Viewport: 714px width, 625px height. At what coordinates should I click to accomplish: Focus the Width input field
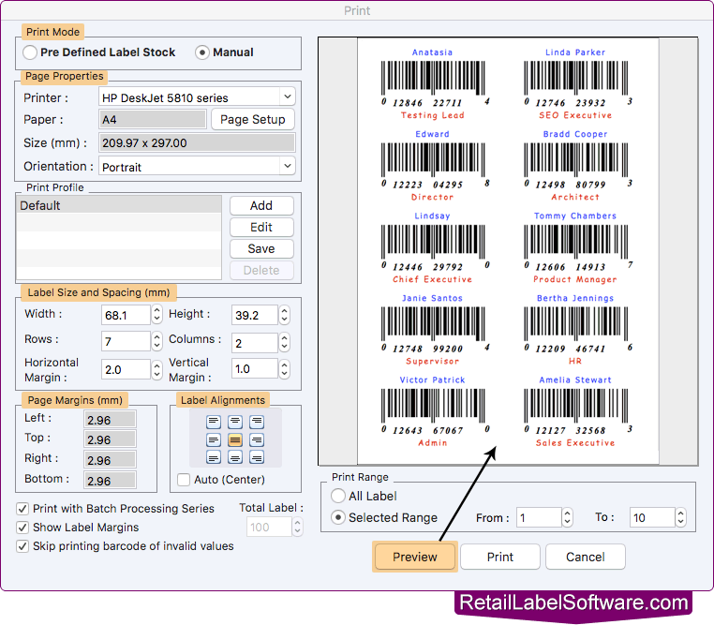[126, 315]
